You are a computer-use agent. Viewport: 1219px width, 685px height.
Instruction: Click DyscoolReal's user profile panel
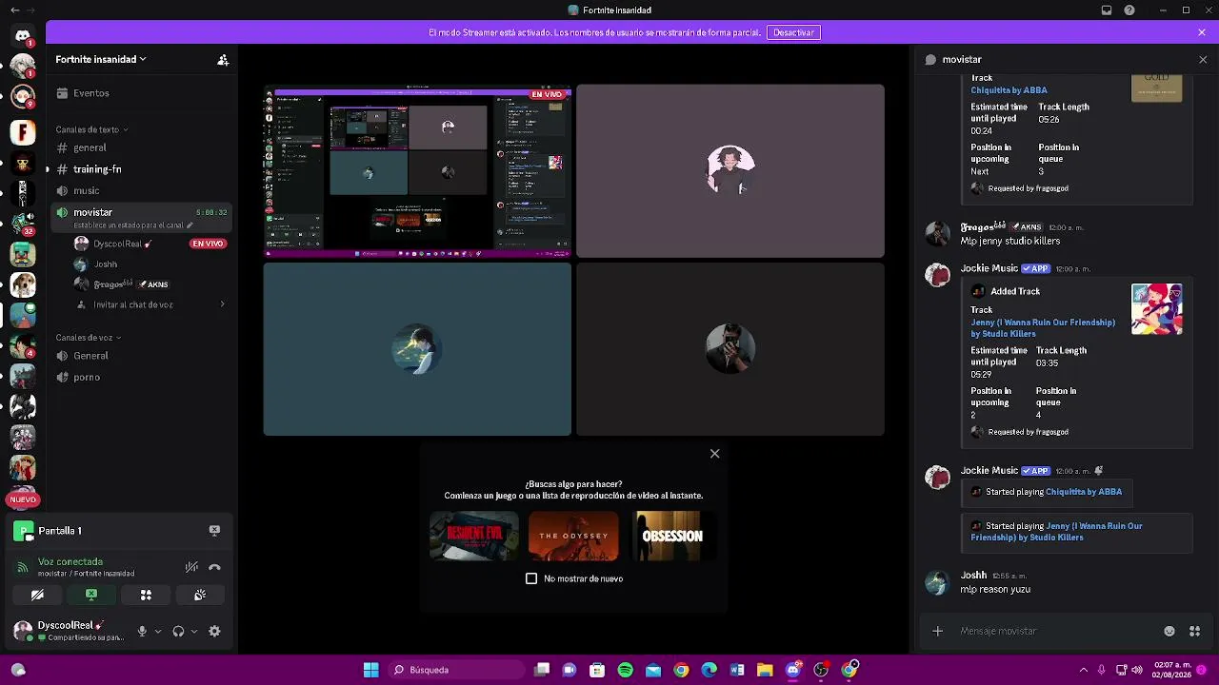coord(69,631)
